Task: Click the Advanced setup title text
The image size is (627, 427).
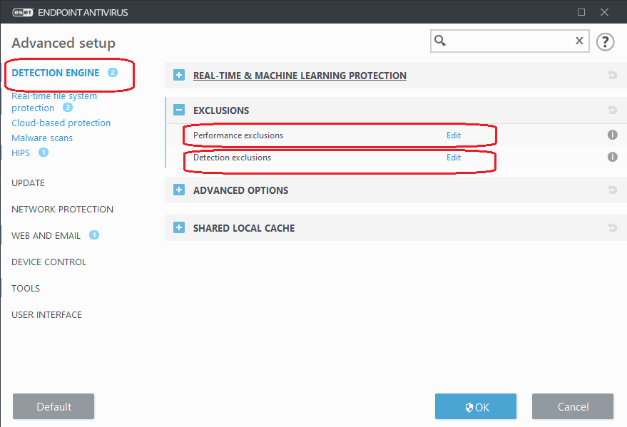Action: [x=63, y=43]
